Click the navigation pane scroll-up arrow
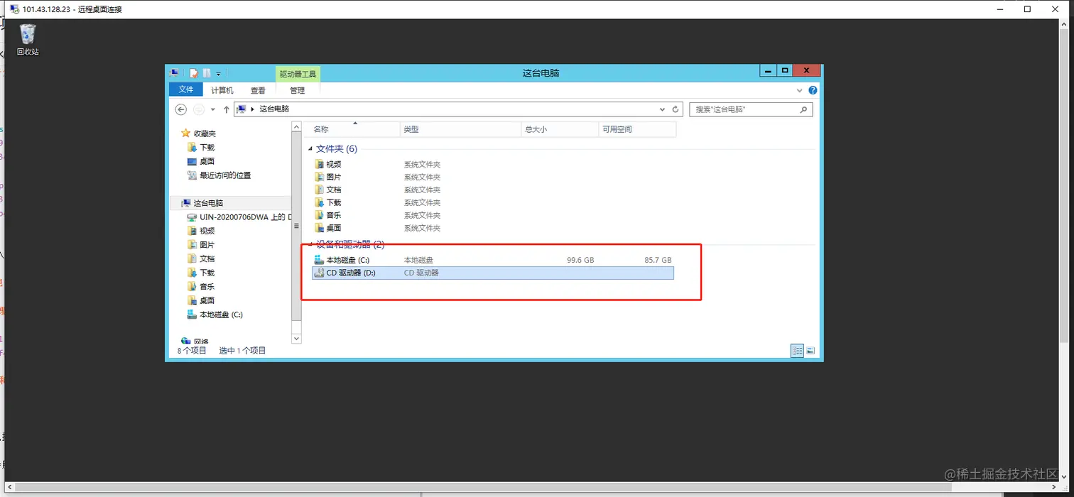This screenshot has height=497, width=1074. pyautogui.click(x=297, y=126)
